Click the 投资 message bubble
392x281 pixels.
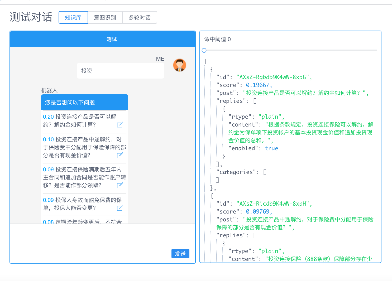pos(121,71)
